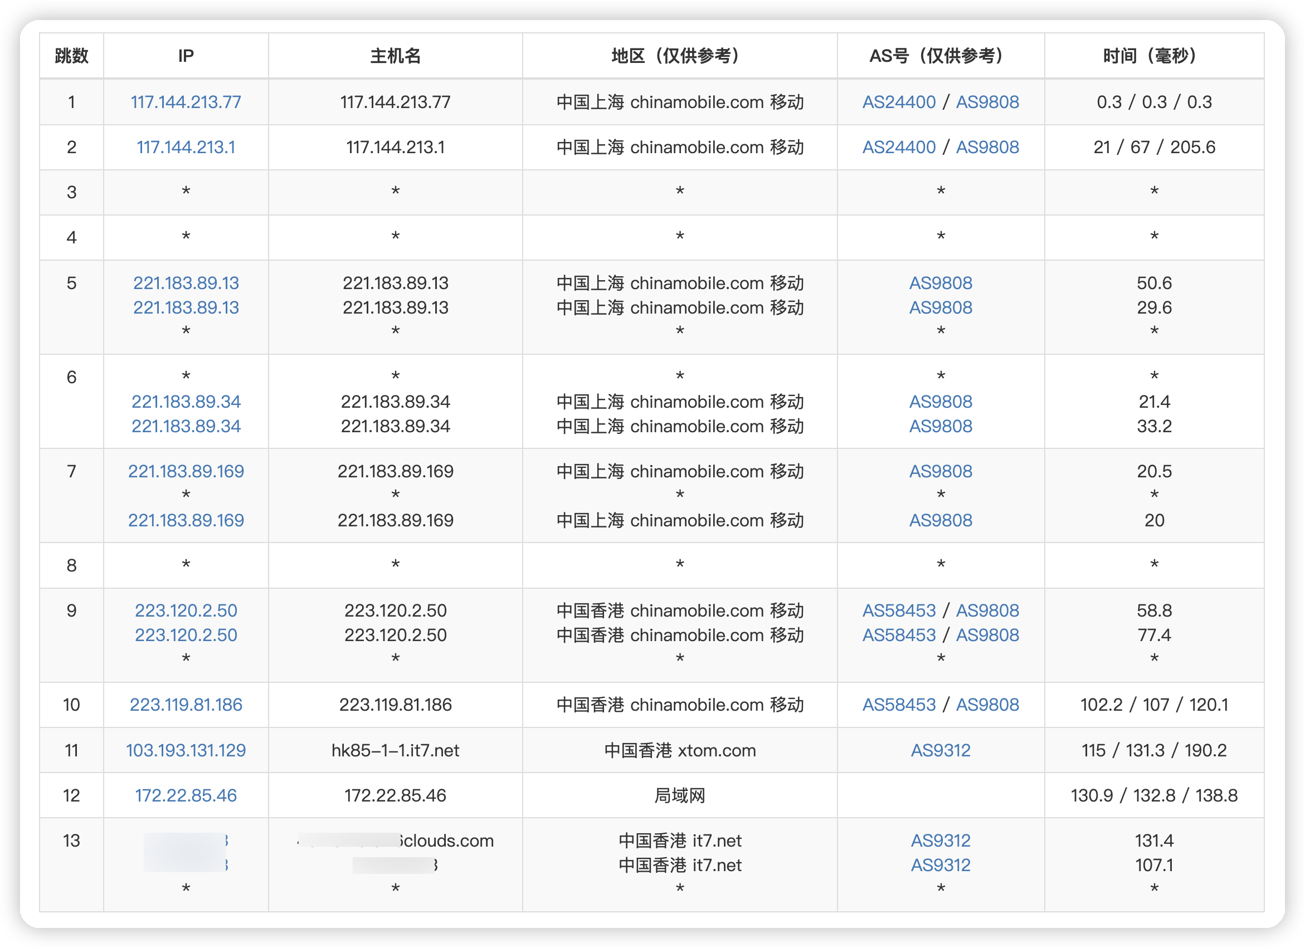The height and width of the screenshot is (948, 1305).
Task: Open 221.183.89.169 IP link on 20.5 ms line
Action: [x=186, y=471]
